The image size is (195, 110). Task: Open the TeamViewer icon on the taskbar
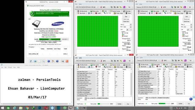52,108
